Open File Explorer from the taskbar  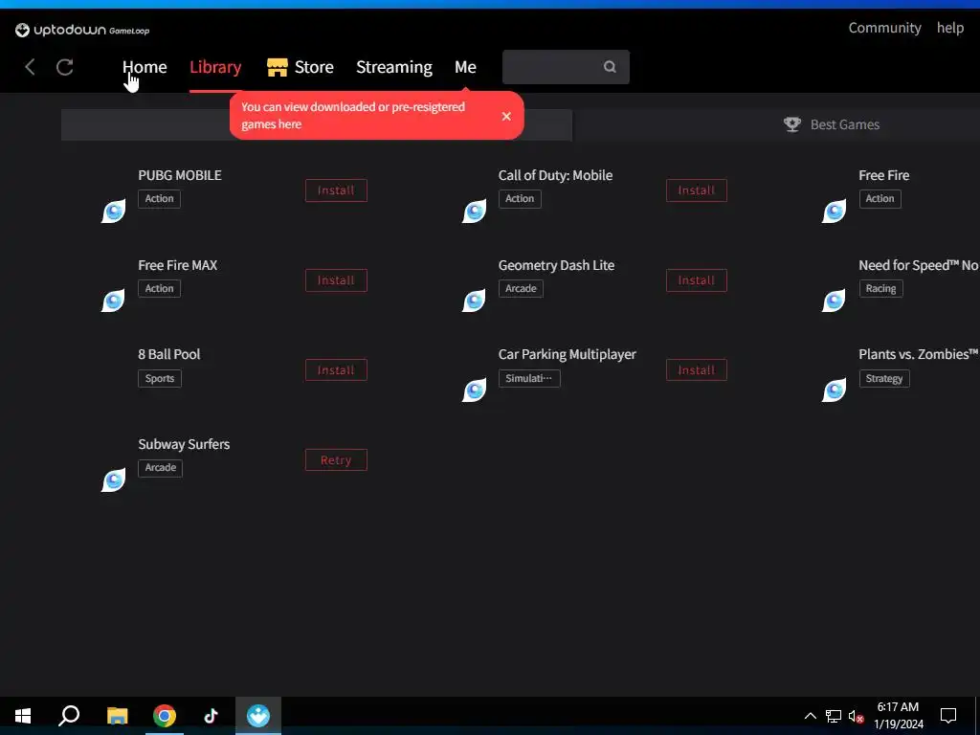pyautogui.click(x=117, y=716)
